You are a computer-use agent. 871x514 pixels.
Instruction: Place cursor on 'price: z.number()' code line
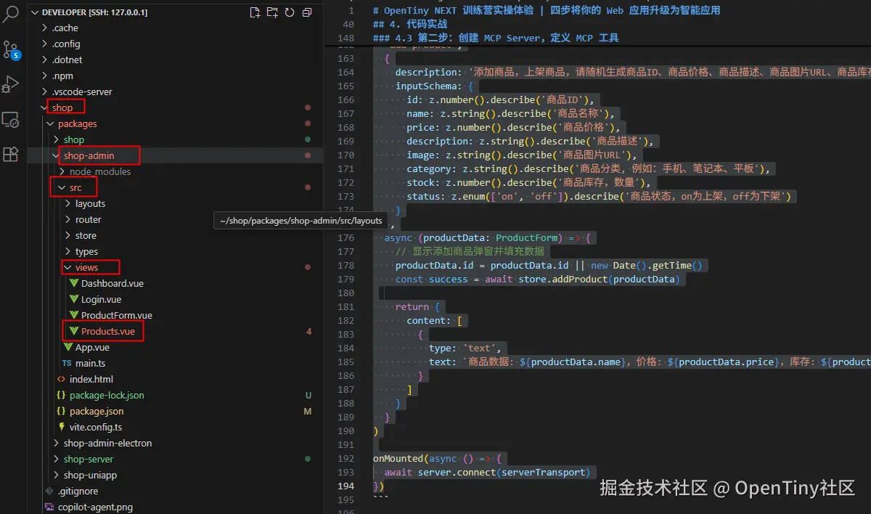pos(512,127)
